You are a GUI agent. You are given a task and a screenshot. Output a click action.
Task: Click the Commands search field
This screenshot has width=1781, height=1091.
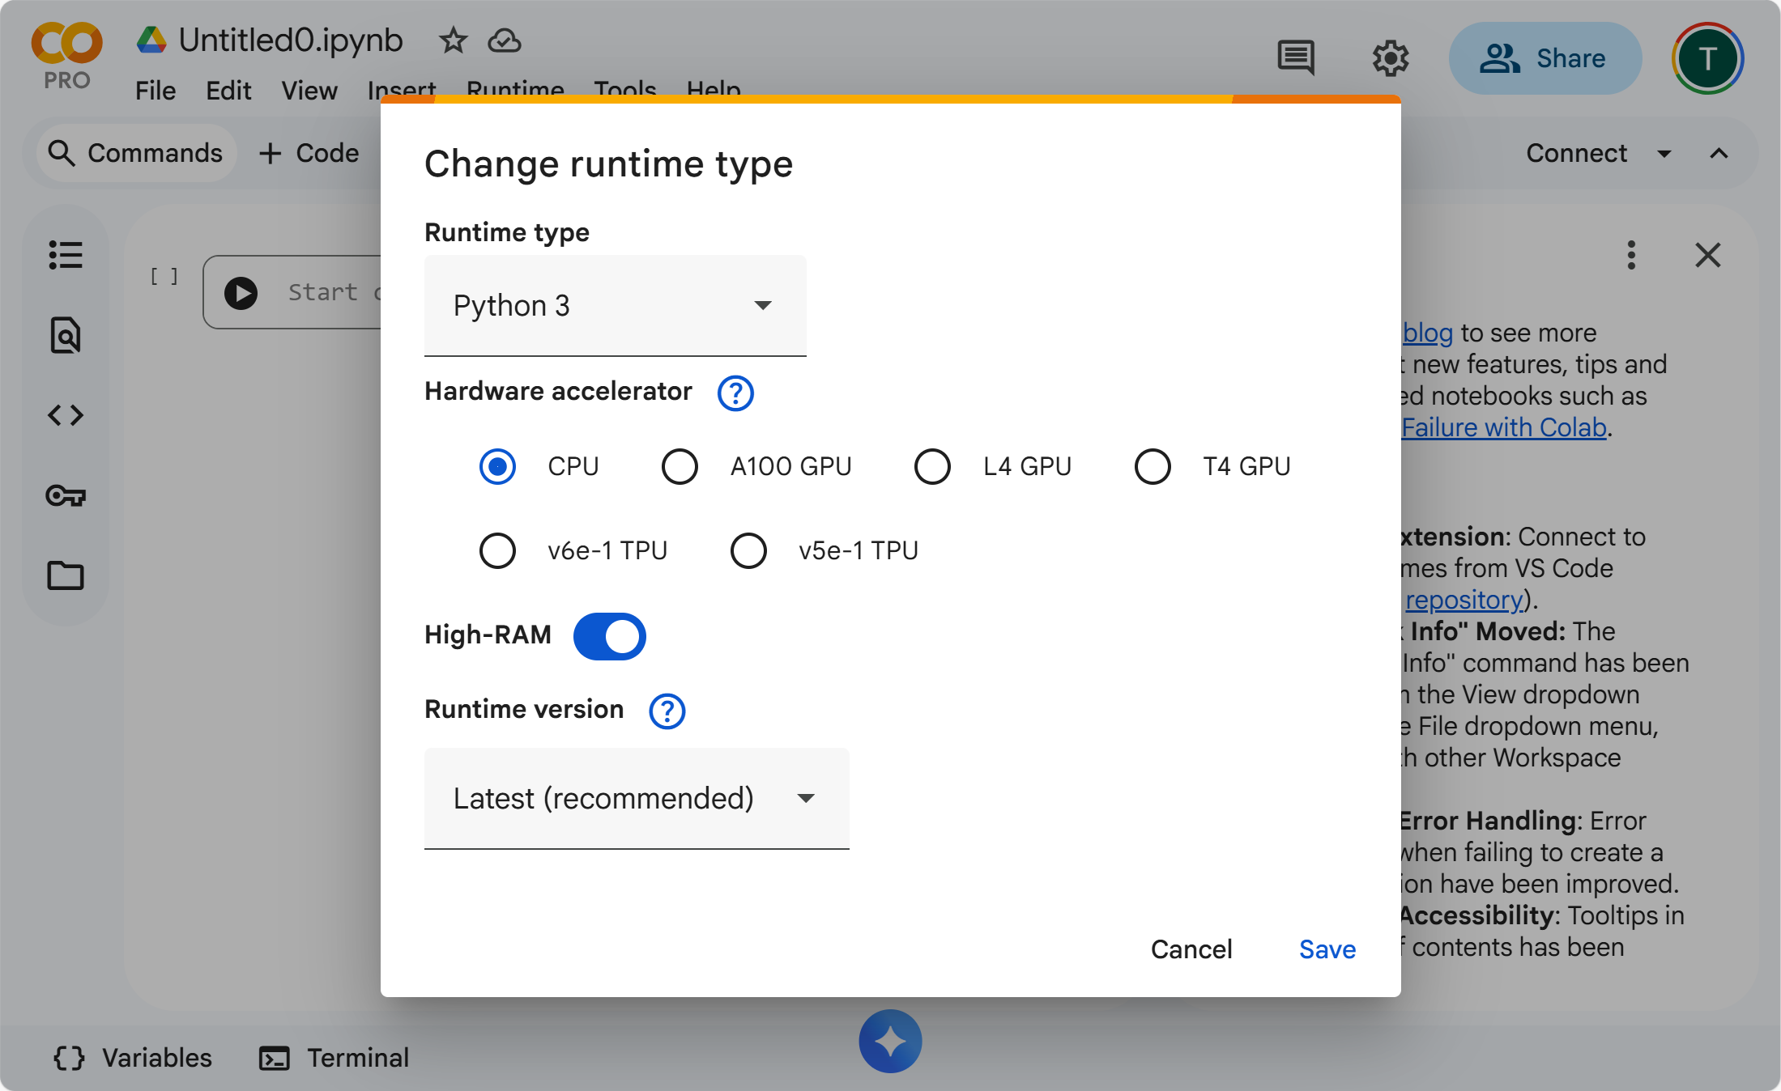[x=135, y=153]
